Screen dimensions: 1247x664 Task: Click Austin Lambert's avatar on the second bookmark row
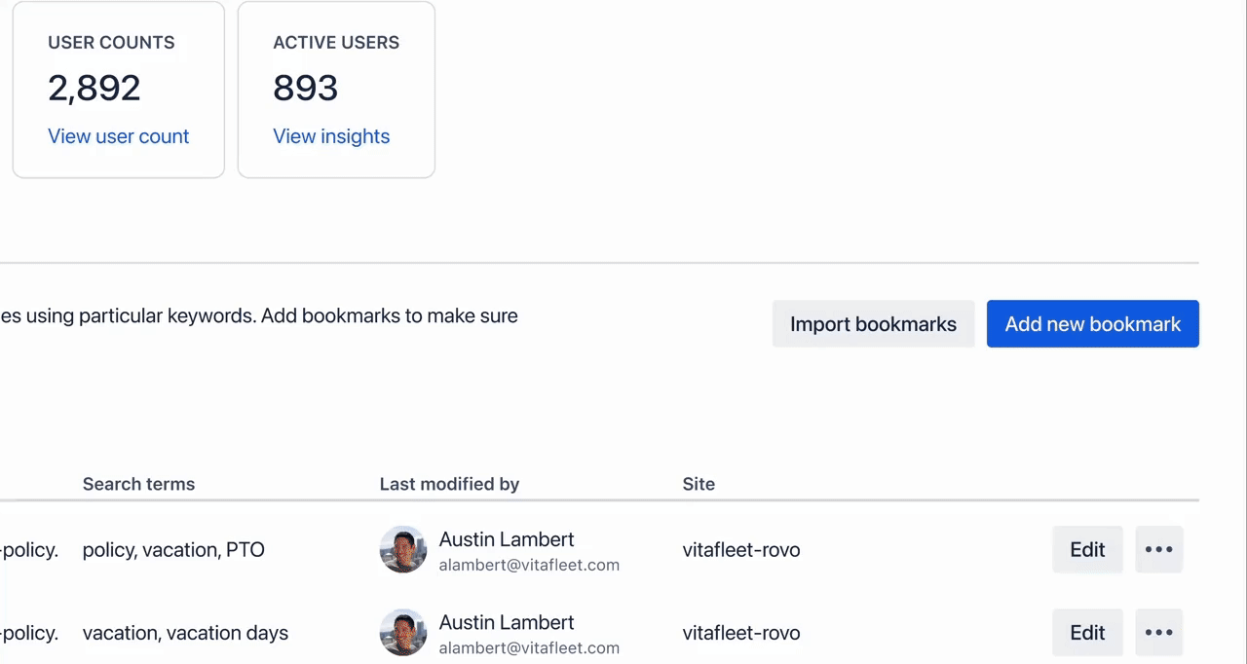tap(402, 632)
